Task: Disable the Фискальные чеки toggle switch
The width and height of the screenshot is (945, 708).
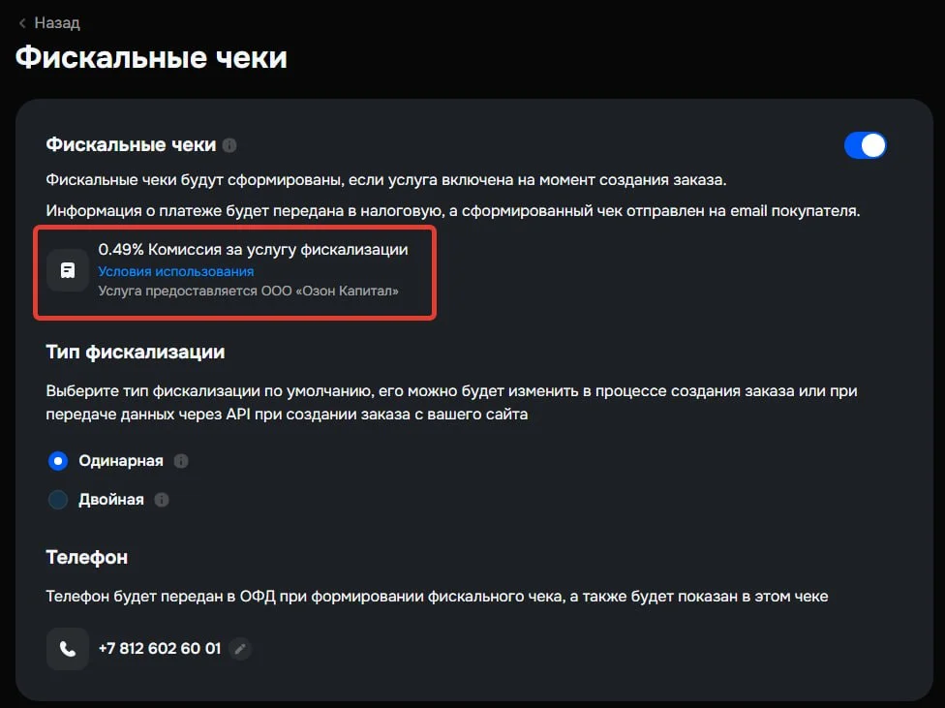Action: [x=865, y=145]
